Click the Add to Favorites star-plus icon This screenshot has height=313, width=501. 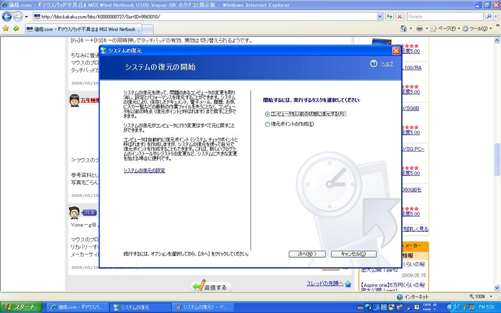(16, 29)
